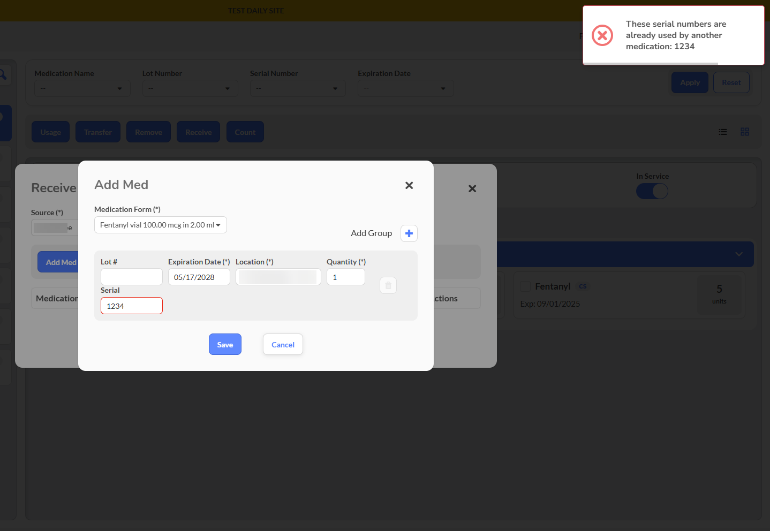Screen dimensions: 770x531
Task: Open the Expiration Date filter dropdown
Action: (x=406, y=88)
